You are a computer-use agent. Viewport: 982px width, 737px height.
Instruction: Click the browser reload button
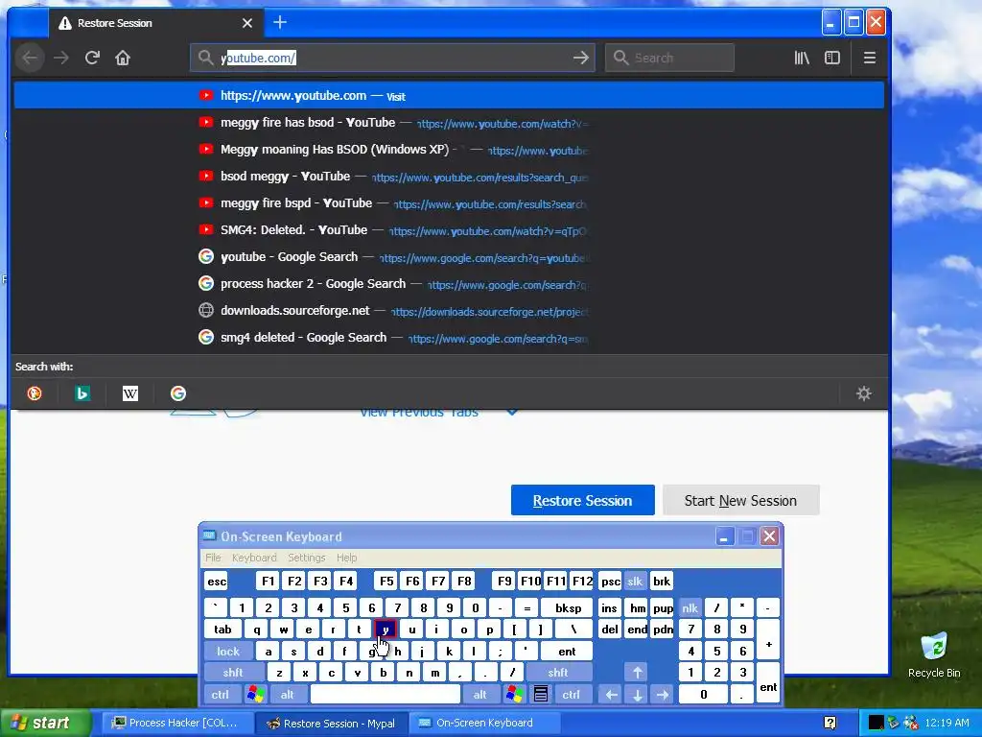(92, 58)
